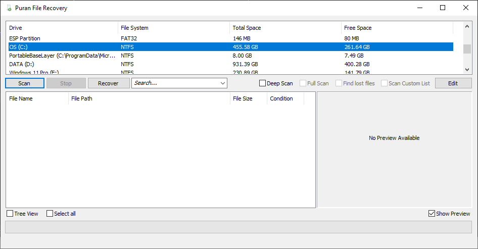This screenshot has height=249, width=478.
Task: Click the drive list scroll down arrow
Action: pyautogui.click(x=467, y=70)
